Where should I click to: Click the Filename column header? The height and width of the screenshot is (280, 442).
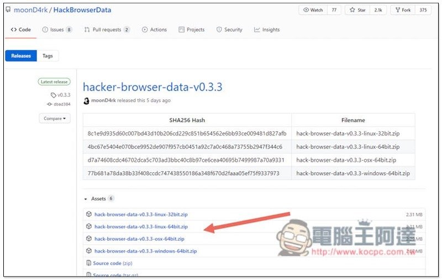[353, 120]
